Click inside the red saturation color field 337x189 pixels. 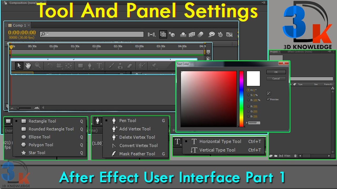click(209, 99)
